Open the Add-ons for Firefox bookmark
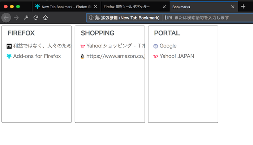This screenshot has height=145, width=253. coord(37,56)
